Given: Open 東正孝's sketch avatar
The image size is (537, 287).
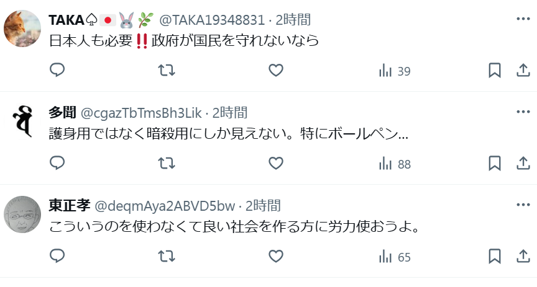Looking at the screenshot, I should point(22,214).
